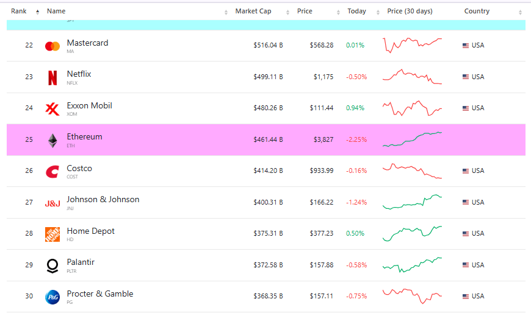The width and height of the screenshot is (531, 313).
Task: Open the Ethereum name link
Action: click(84, 137)
